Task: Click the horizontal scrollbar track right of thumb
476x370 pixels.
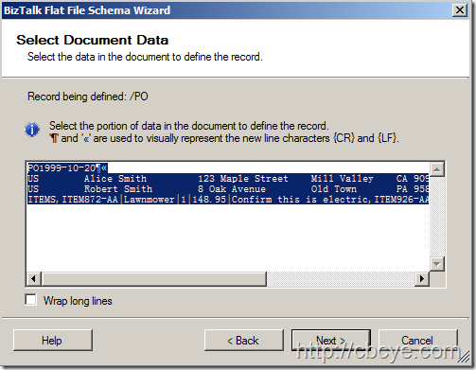Action: pyautogui.click(x=341, y=279)
